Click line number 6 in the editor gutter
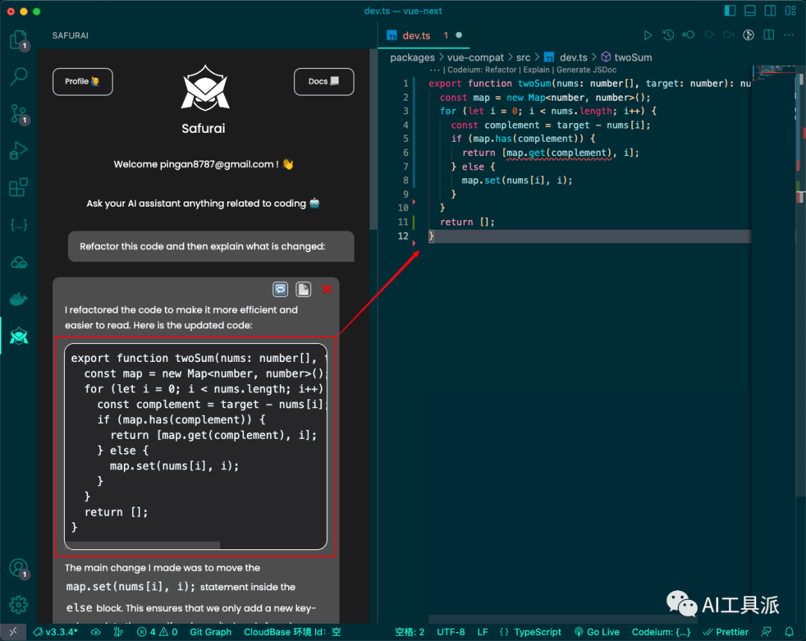Screen dimensions: 806x641 click(x=405, y=153)
